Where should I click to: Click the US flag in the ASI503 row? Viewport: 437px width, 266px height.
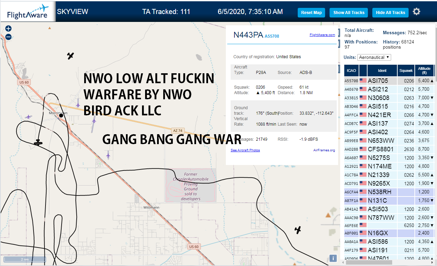(x=363, y=209)
